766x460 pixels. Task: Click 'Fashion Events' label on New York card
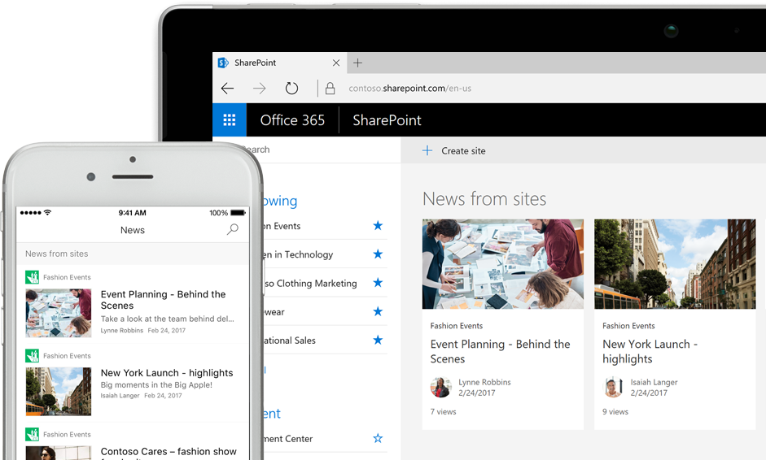(x=628, y=326)
